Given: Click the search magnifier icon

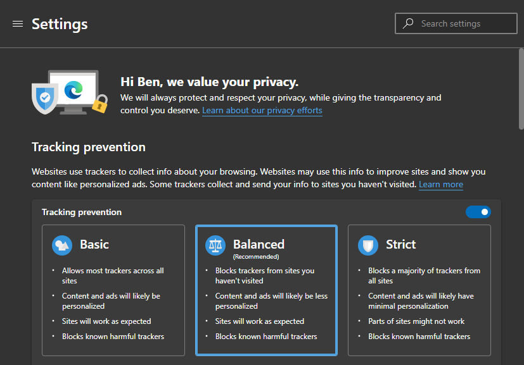Looking at the screenshot, I should 408,23.
